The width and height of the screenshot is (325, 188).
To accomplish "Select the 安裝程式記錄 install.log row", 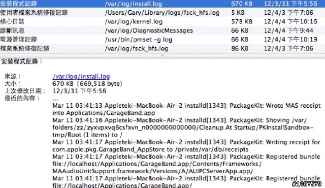I will click(162, 4).
